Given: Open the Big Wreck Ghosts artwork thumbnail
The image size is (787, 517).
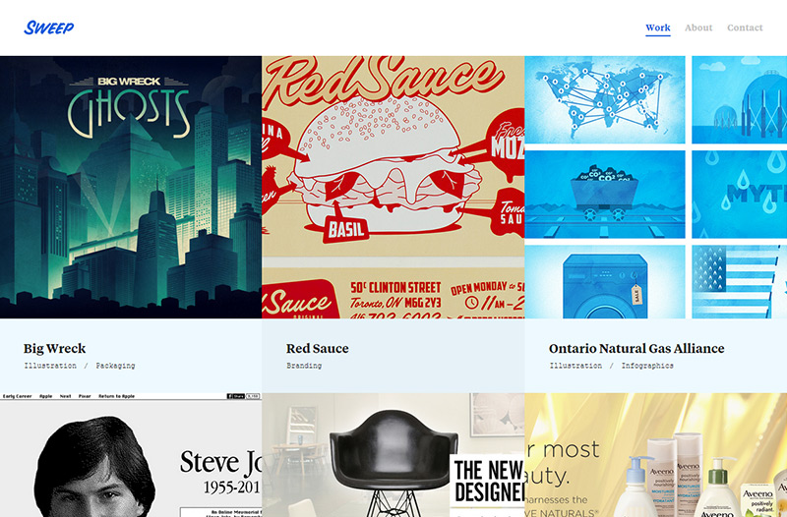Looking at the screenshot, I should click(x=131, y=187).
